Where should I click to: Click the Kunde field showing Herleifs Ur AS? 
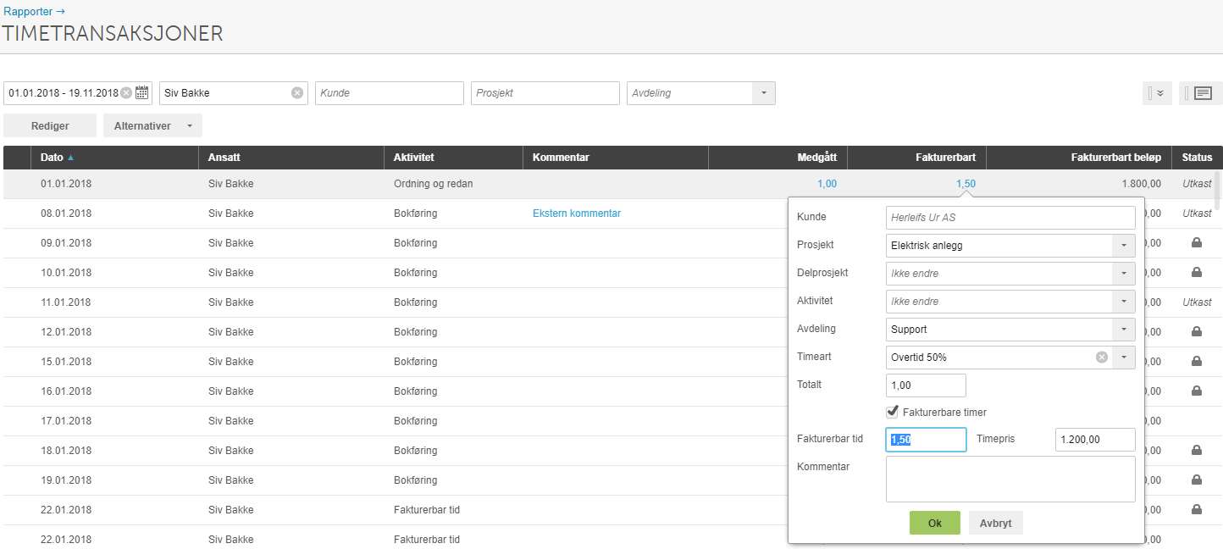1010,218
